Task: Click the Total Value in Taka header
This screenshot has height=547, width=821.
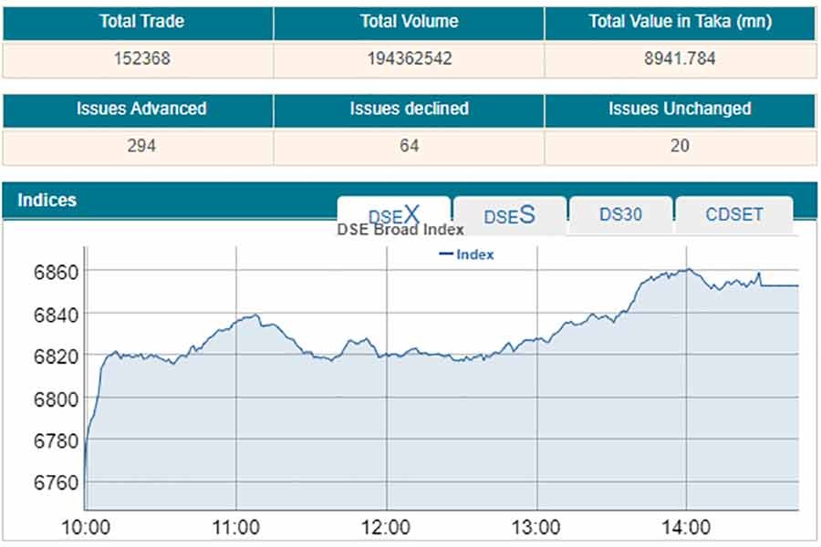Action: (x=680, y=22)
